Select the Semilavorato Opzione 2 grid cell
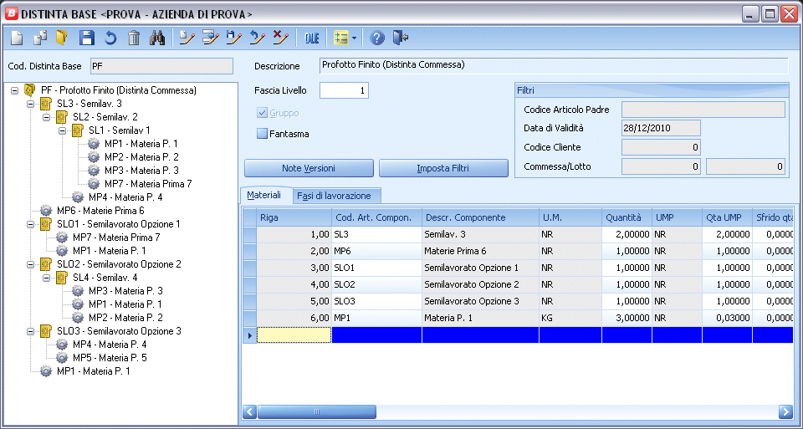This screenshot has height=429, width=803. click(x=480, y=284)
